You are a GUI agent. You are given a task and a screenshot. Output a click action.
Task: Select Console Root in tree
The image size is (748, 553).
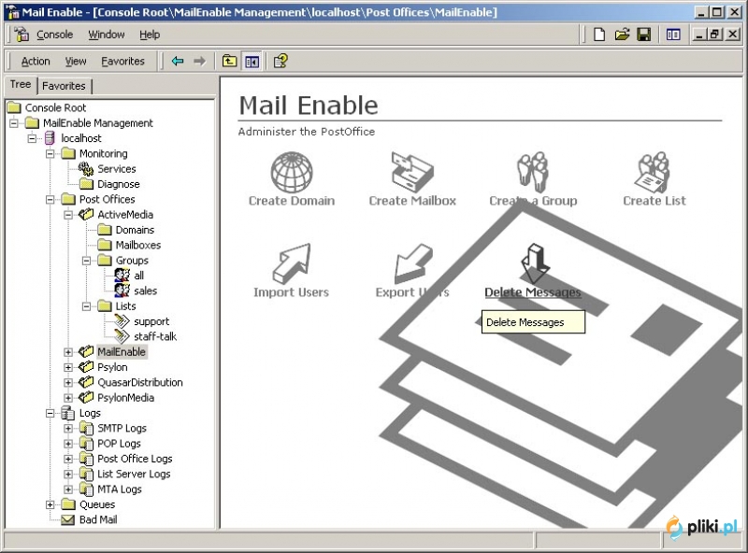(55, 107)
